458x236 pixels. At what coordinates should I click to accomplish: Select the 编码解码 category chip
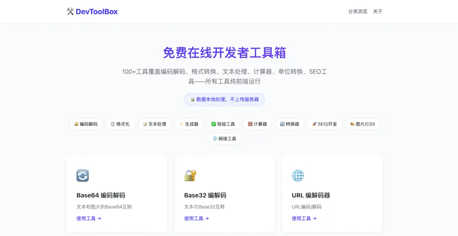85,124
